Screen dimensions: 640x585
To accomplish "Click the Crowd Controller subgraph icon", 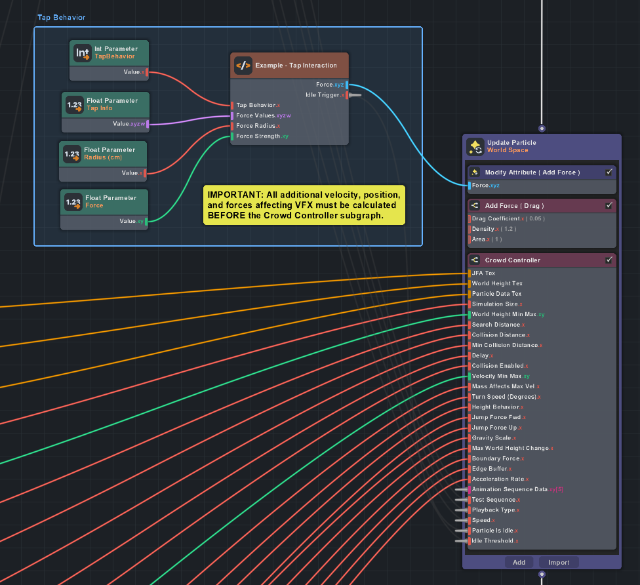I will click(x=475, y=260).
